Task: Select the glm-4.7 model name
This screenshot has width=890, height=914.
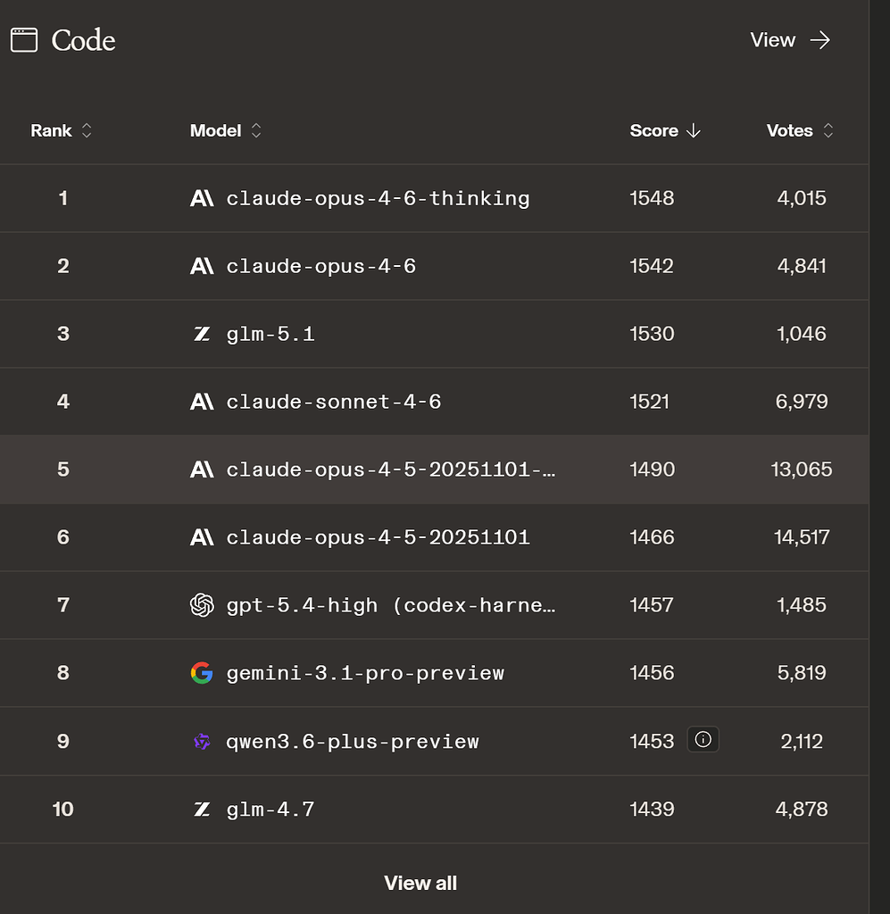Action: (270, 809)
